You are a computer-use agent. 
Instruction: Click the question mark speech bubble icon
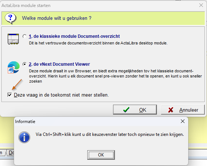11,18
